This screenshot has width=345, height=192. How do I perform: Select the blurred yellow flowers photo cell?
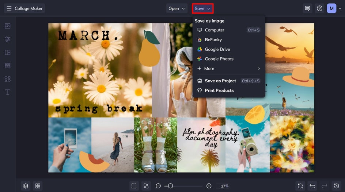[292, 144]
